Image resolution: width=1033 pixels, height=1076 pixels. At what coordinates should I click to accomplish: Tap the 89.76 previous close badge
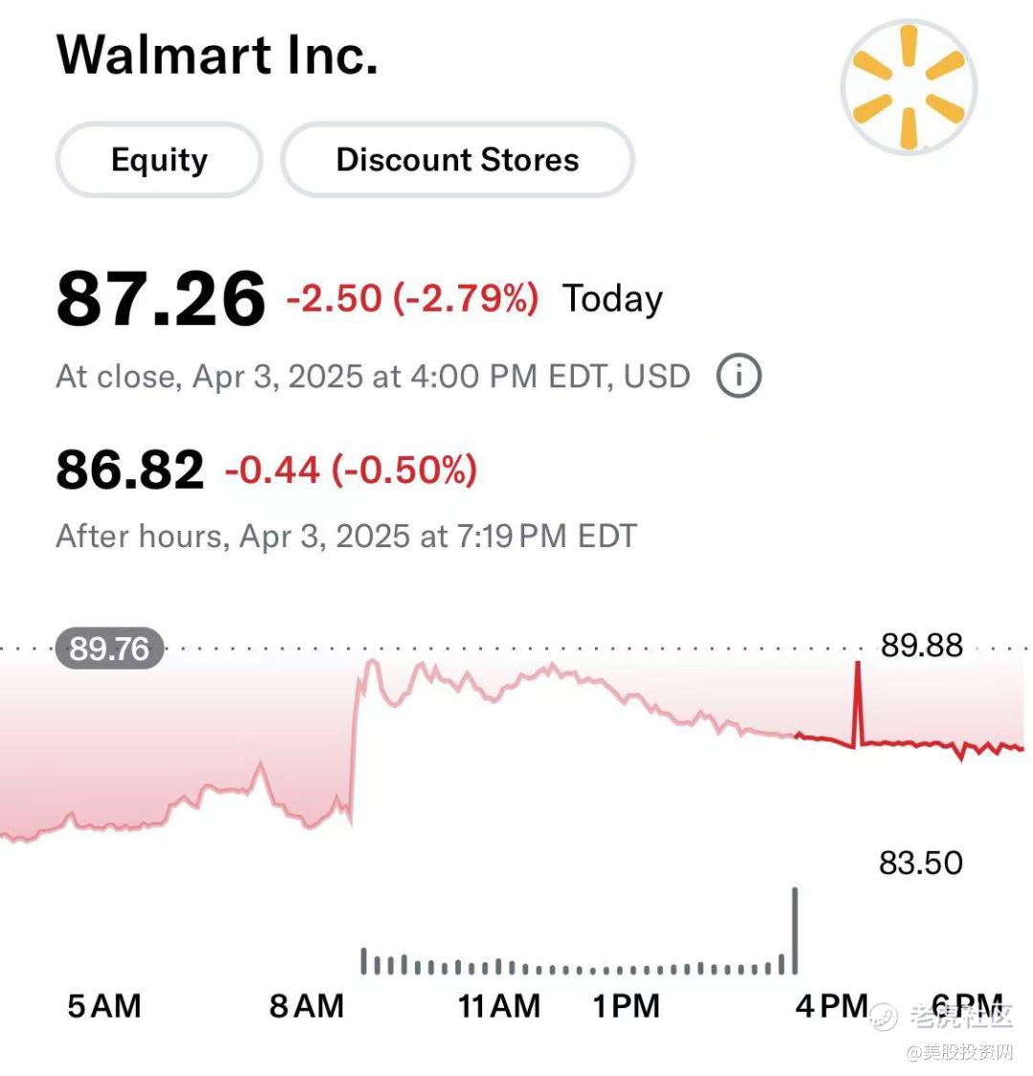110,648
